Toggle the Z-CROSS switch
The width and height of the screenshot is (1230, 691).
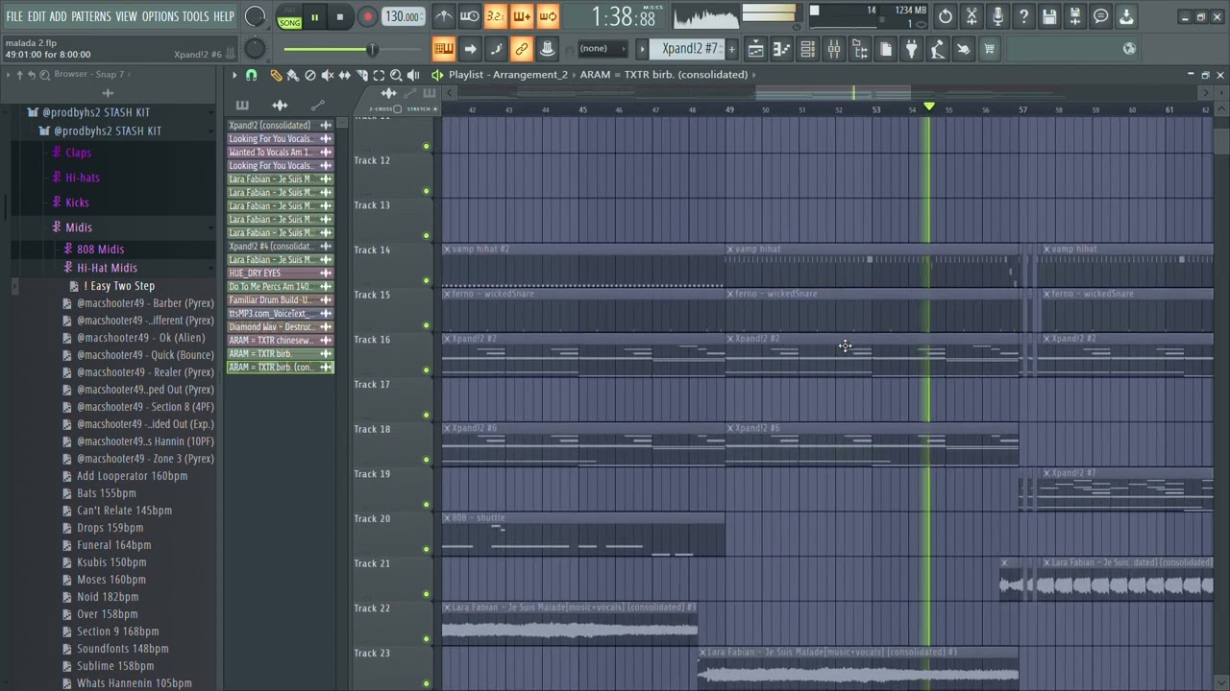point(398,108)
